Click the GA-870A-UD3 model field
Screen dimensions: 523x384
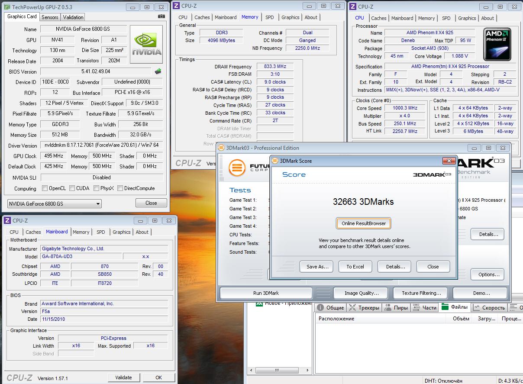(x=81, y=256)
